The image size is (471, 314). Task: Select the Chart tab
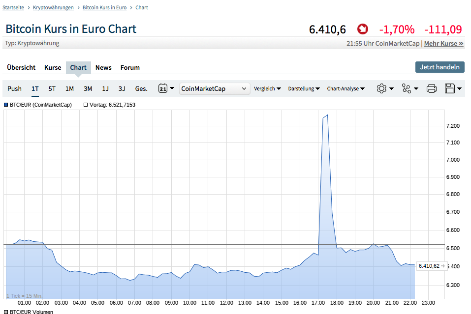coord(78,67)
